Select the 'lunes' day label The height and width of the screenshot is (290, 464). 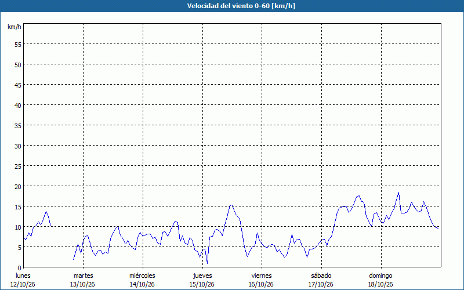point(23,276)
